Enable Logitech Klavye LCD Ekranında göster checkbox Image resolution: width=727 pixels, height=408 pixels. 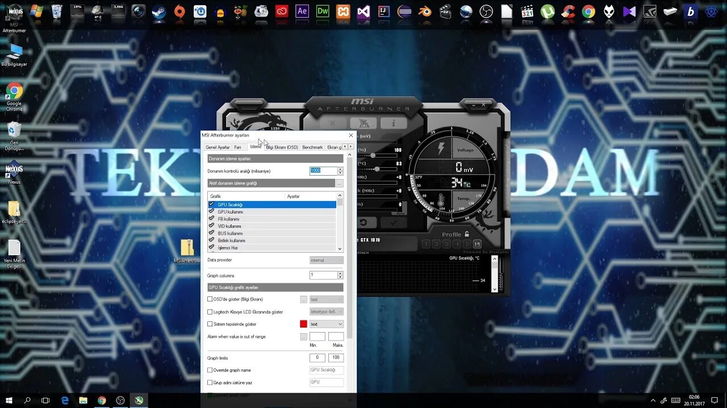point(210,312)
